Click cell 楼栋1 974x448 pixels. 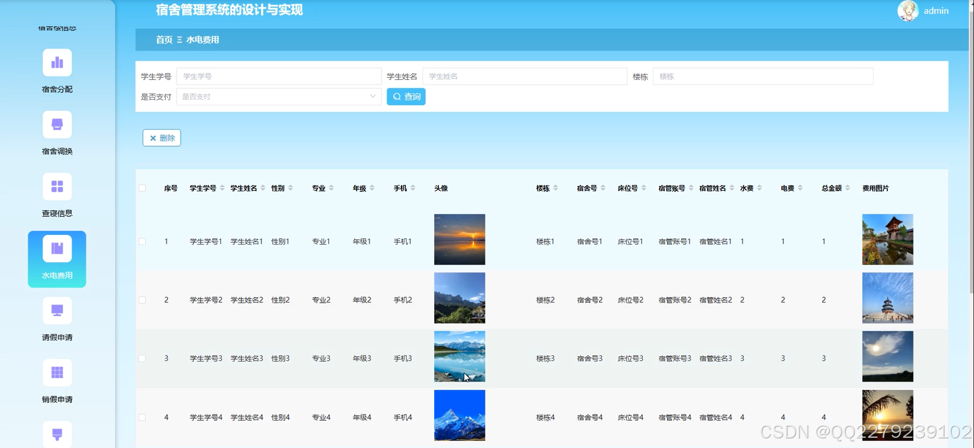point(545,241)
